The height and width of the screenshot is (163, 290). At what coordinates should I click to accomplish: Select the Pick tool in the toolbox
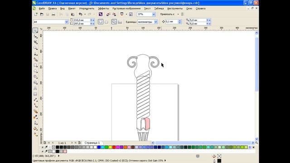35,30
